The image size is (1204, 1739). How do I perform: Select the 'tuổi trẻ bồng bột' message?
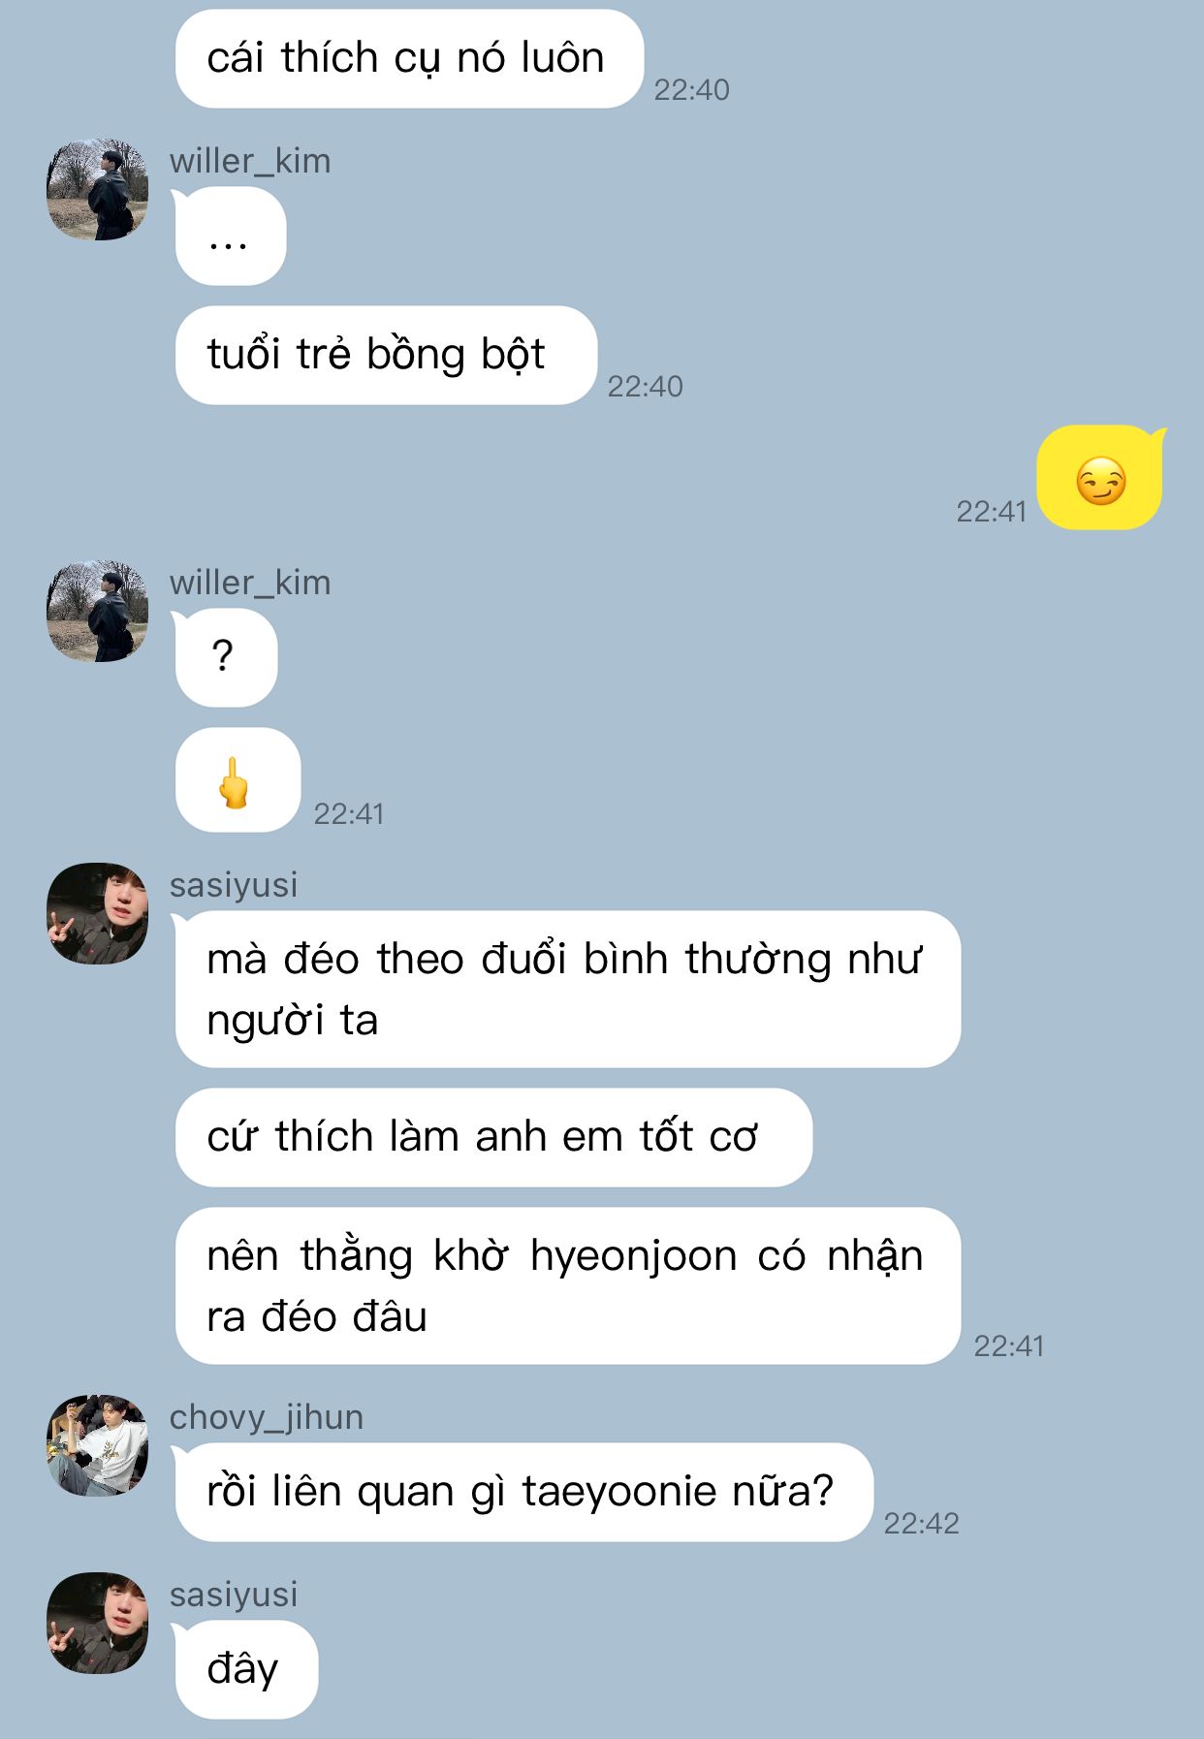coord(386,356)
